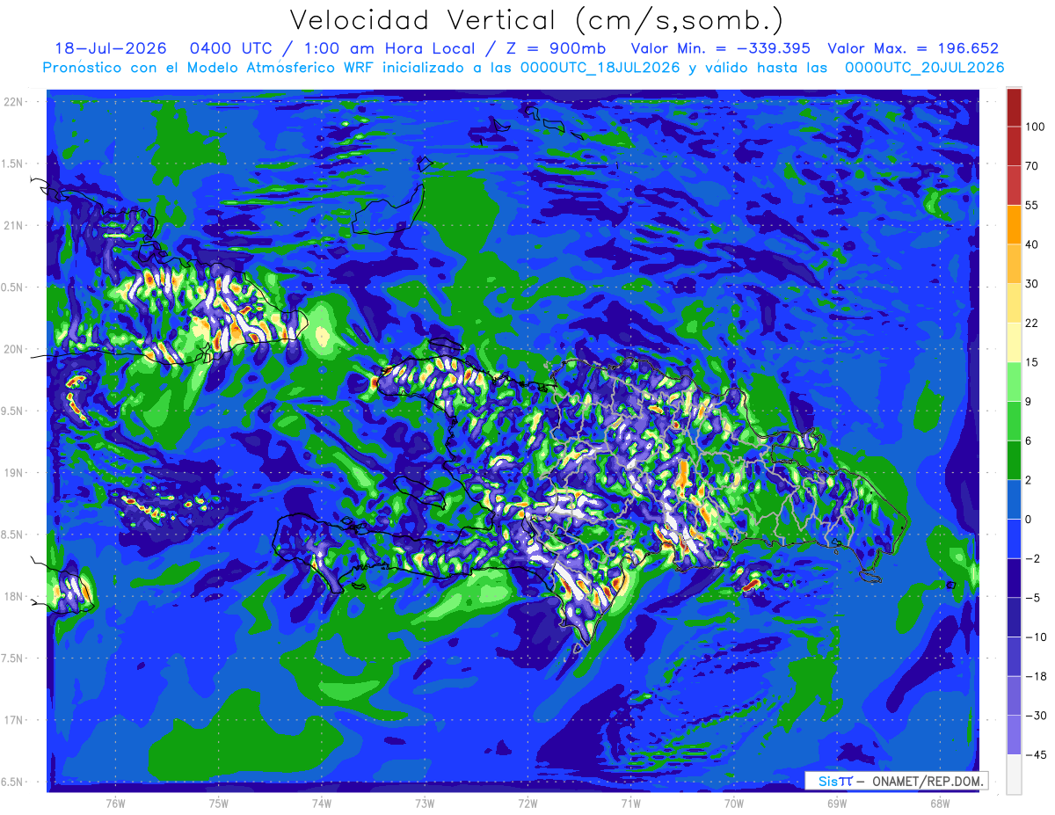
Task: Click the longitude axis label "75W"
Action: (x=219, y=803)
